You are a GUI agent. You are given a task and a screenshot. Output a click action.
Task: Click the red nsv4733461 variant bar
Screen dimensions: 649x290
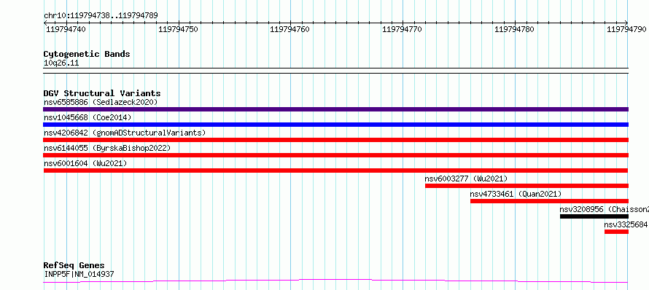549,201
